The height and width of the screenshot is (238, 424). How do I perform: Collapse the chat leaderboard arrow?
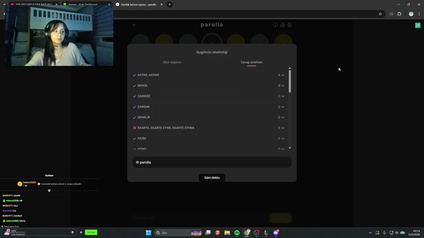tap(49, 191)
